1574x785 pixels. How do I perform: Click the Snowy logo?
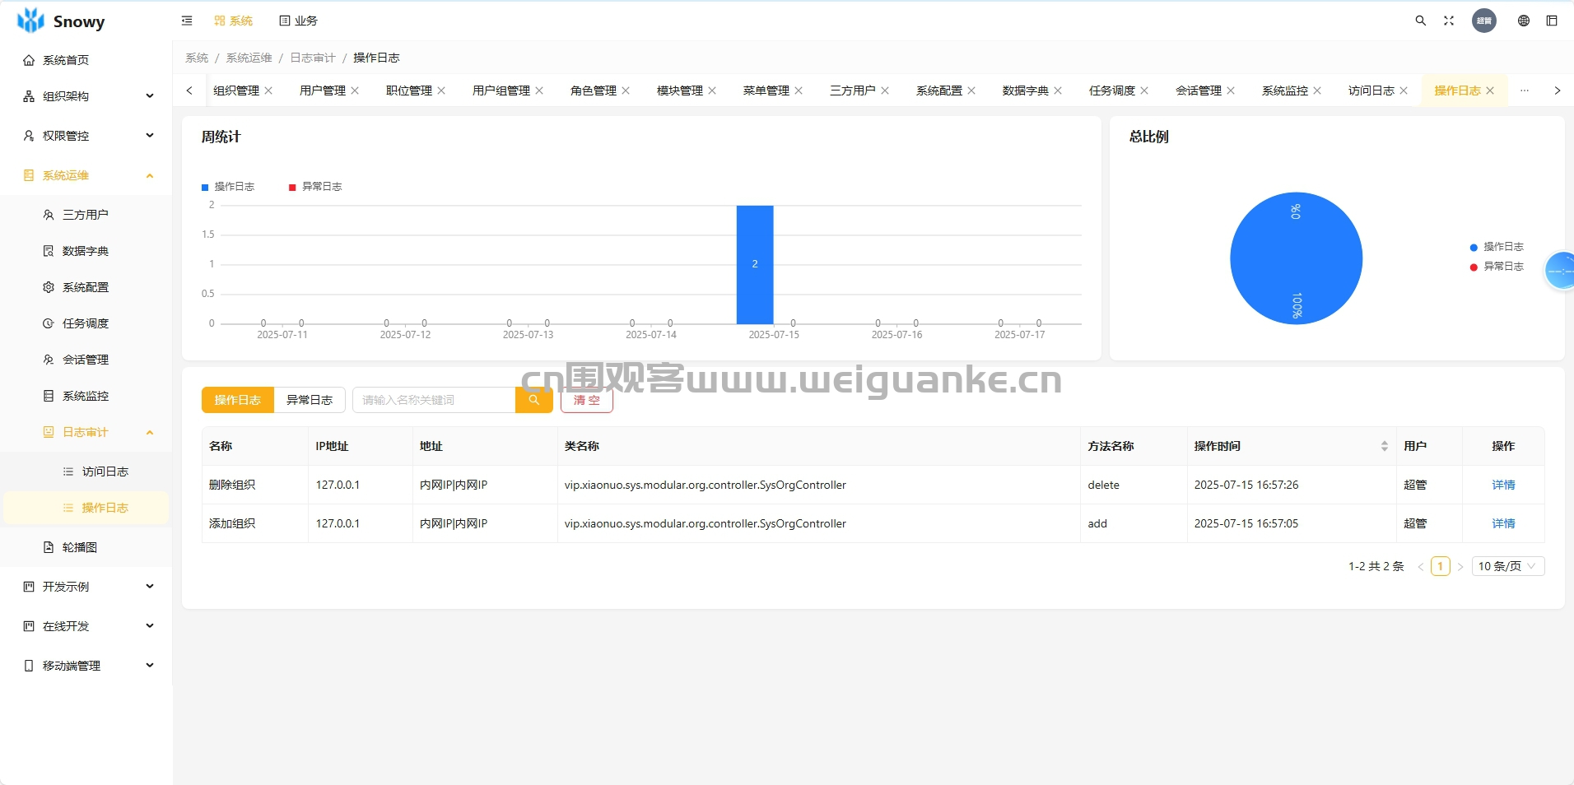point(61,21)
